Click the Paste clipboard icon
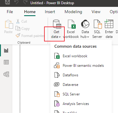 [x=9, y=24]
